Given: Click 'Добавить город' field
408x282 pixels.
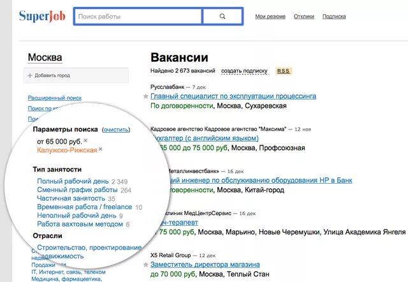Looking at the screenshot, I should 76,75.
